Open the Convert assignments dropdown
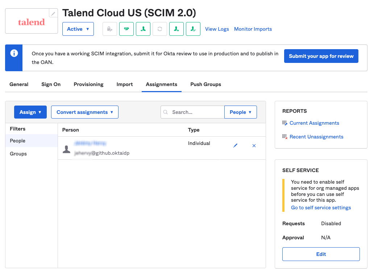 tap(84, 112)
